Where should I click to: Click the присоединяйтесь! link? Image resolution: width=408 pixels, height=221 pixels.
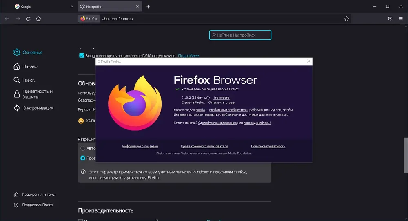pyautogui.click(x=257, y=123)
